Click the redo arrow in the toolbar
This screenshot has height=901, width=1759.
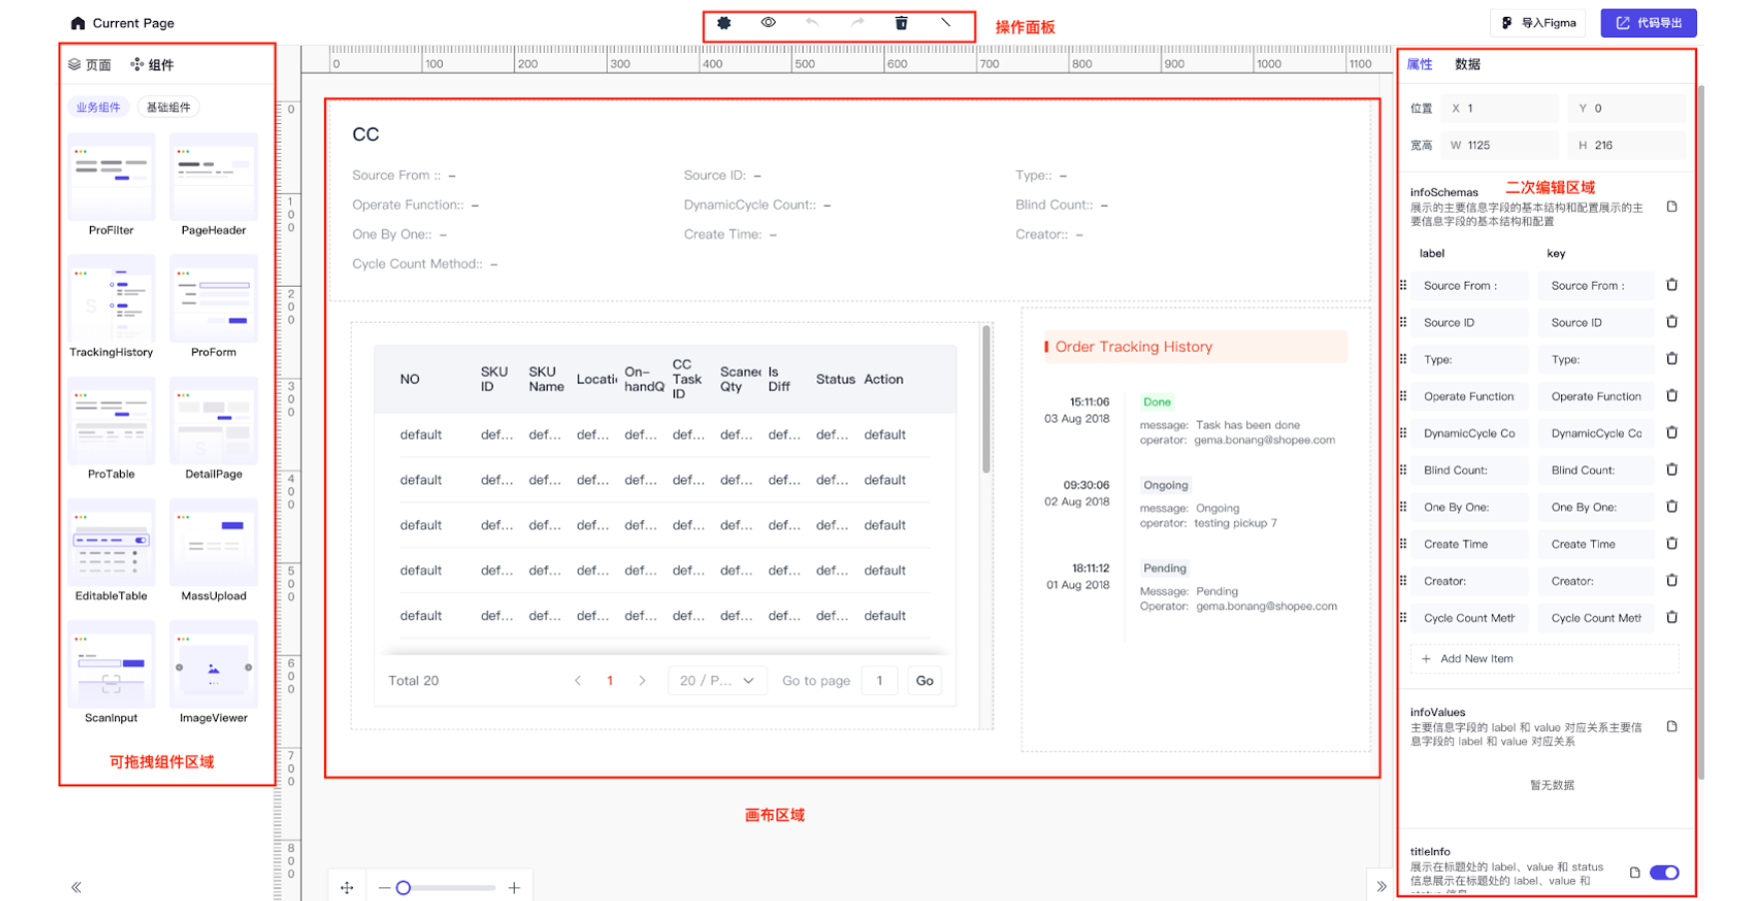pos(858,22)
